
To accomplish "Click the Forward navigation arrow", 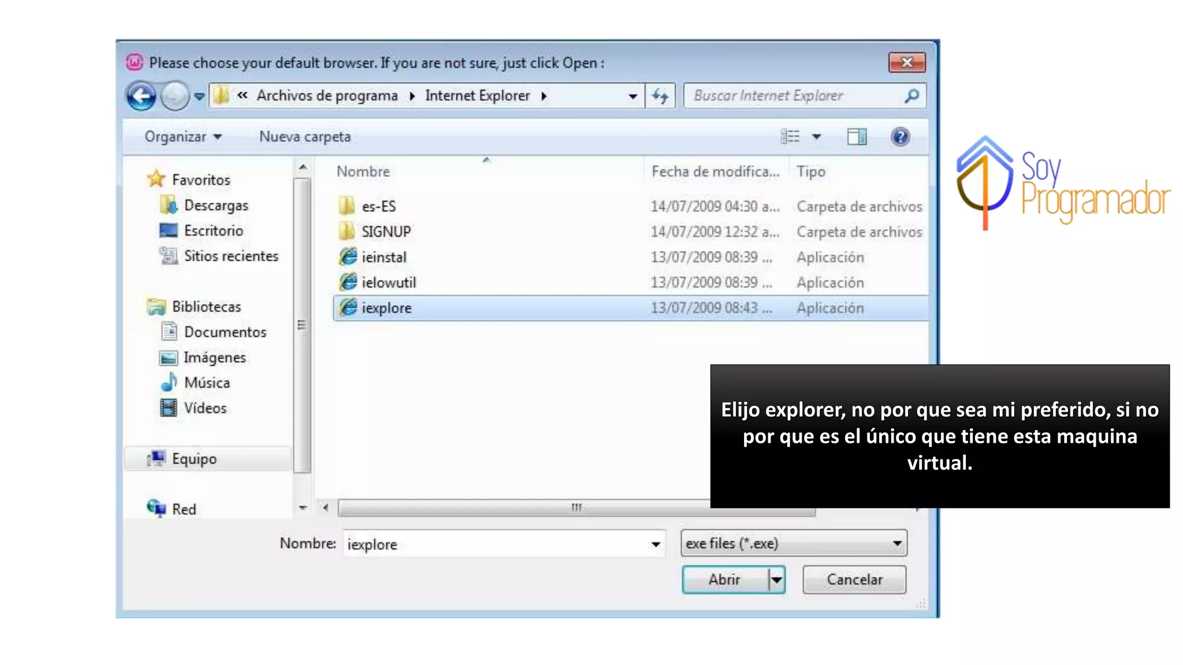I will click(174, 96).
